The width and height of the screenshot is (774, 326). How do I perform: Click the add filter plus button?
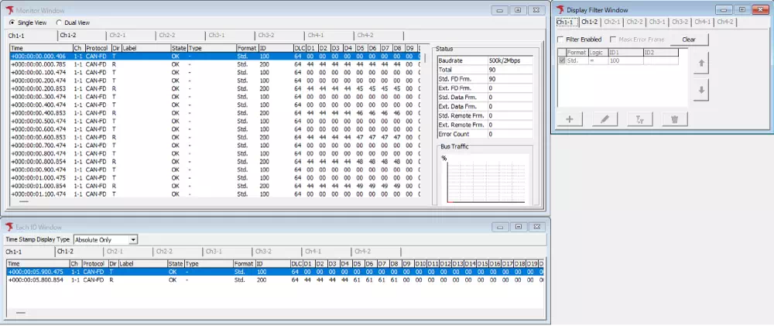point(570,119)
